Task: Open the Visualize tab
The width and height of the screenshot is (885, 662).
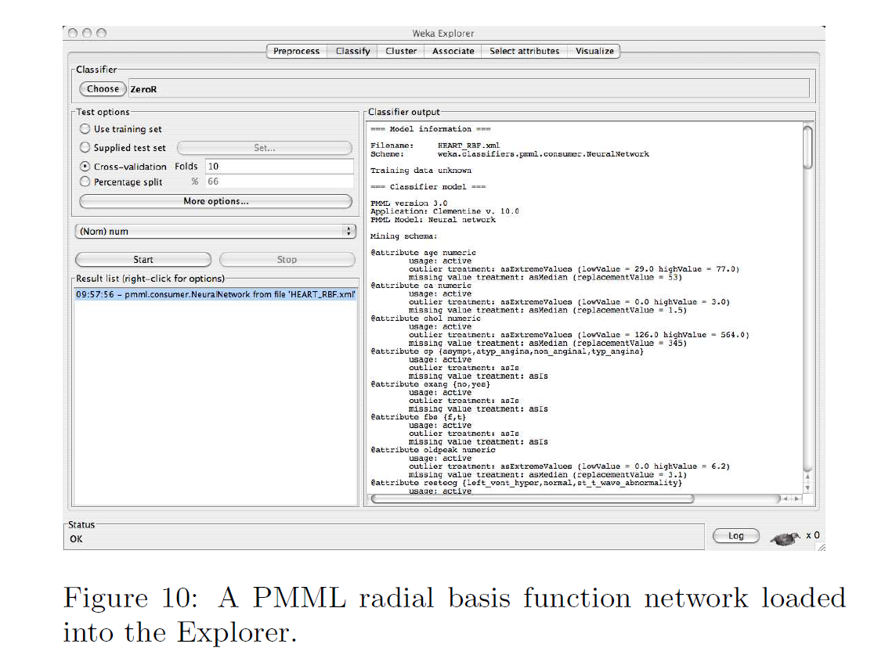Action: click(x=594, y=51)
